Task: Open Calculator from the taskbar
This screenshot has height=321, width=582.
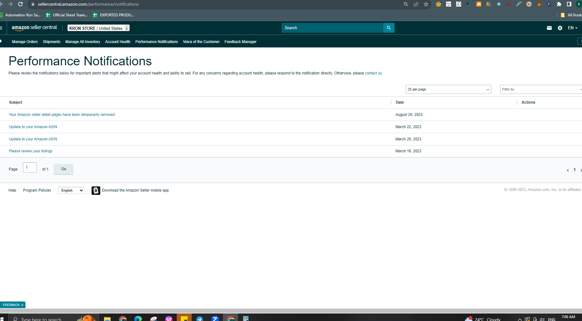Action: 246,318
